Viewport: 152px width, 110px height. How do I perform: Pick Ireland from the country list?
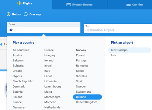49,60
